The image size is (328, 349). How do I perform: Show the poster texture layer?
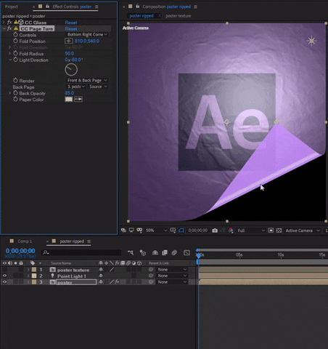coord(4,270)
